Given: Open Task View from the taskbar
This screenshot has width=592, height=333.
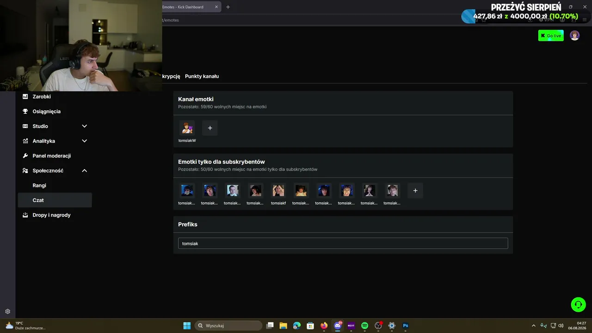Looking at the screenshot, I should (270, 326).
